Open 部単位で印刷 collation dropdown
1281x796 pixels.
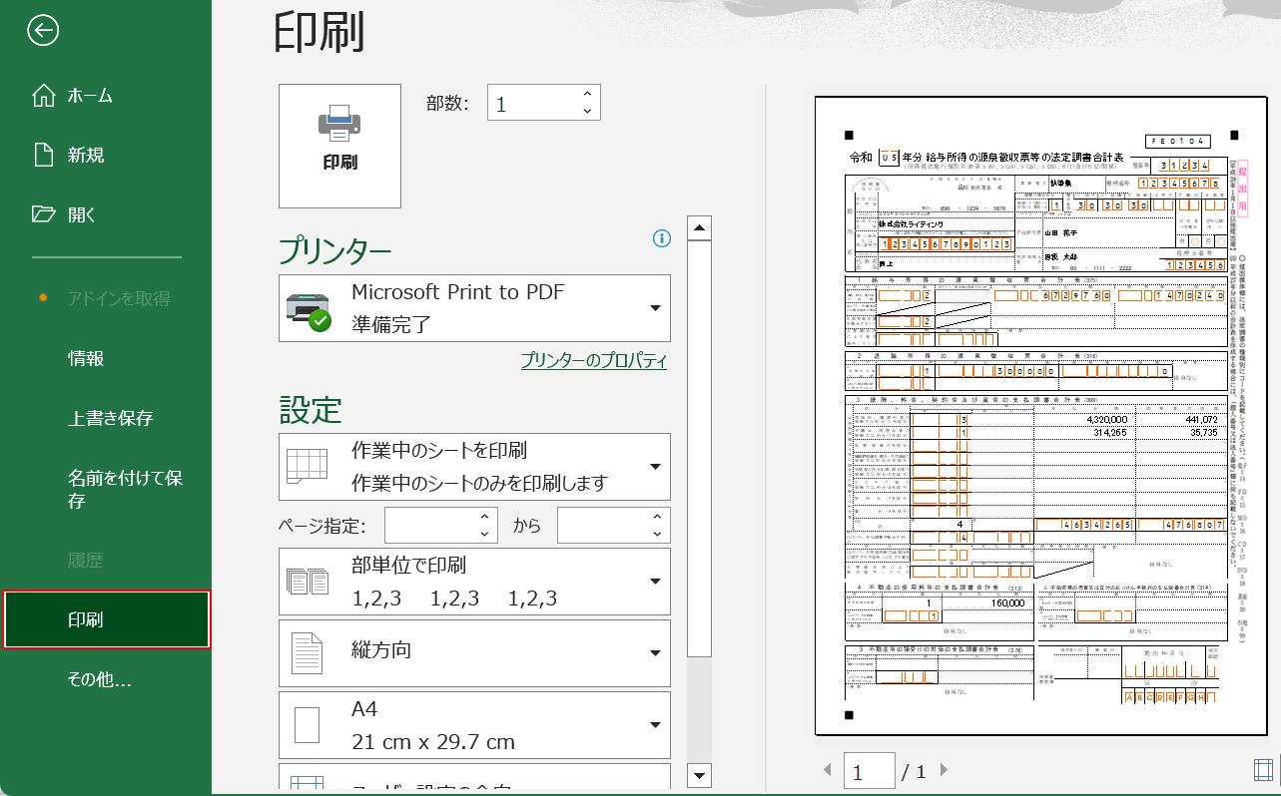[474, 582]
